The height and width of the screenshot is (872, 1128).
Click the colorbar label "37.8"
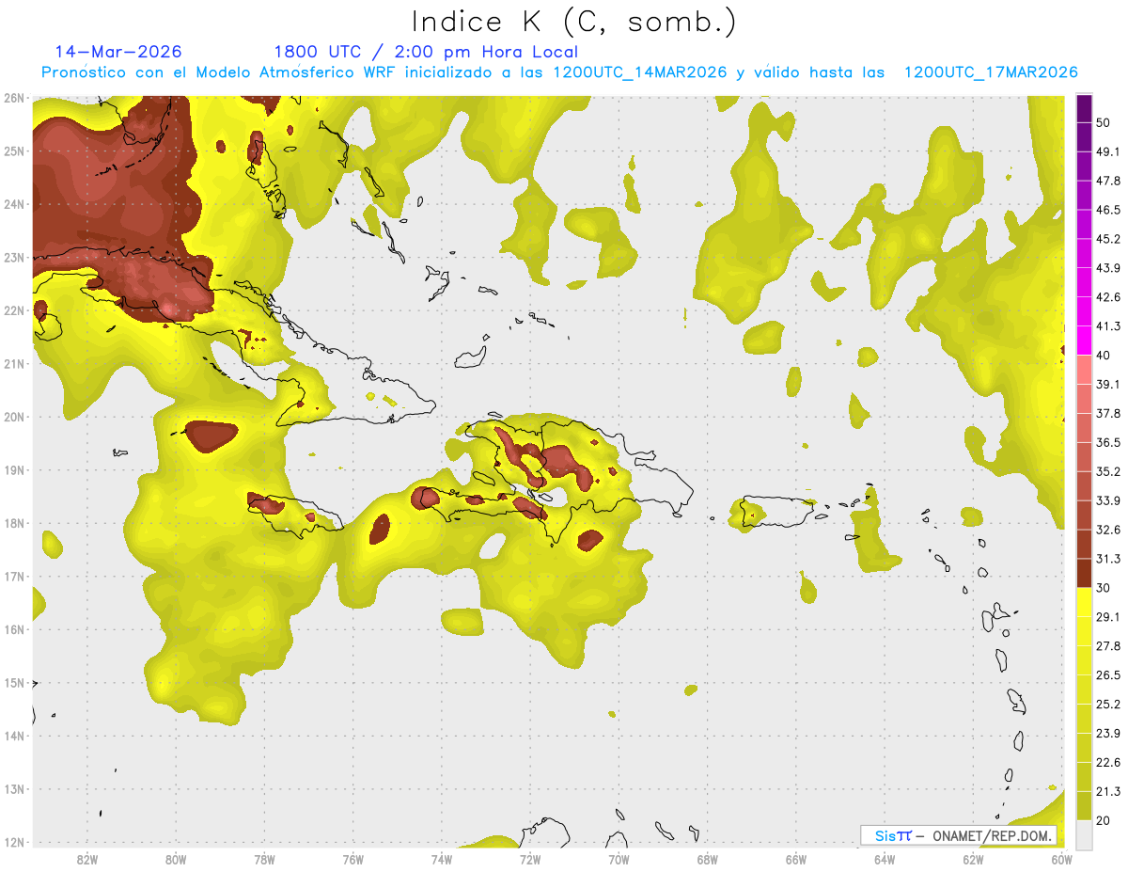click(1108, 413)
